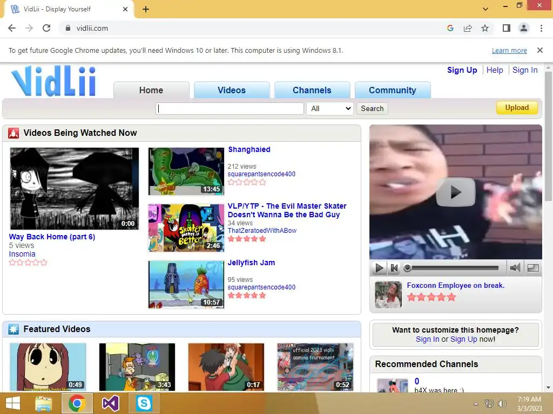Screen dimensions: 553x414
Task: Share this page via share icon
Action: 468,28
